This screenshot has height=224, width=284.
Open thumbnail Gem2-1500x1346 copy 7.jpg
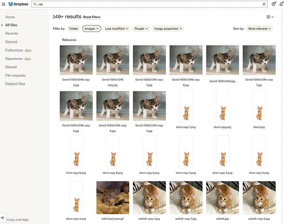pyautogui.click(x=259, y=60)
